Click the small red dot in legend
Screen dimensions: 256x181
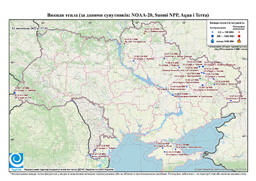(239, 32)
